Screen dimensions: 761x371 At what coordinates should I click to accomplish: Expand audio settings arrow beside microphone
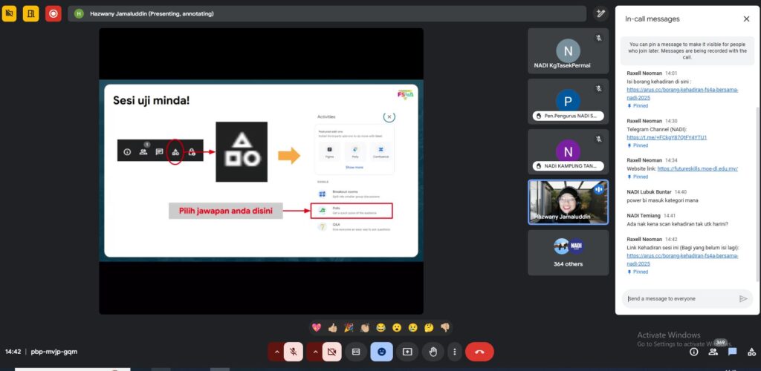point(276,352)
